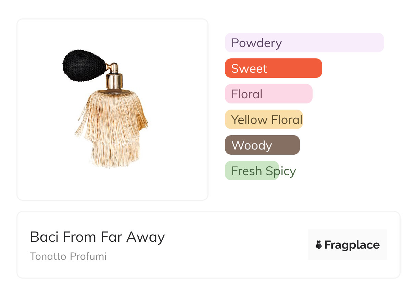The image size is (417, 295).
Task: Select the brown Woody accord bar
Action: click(x=262, y=145)
